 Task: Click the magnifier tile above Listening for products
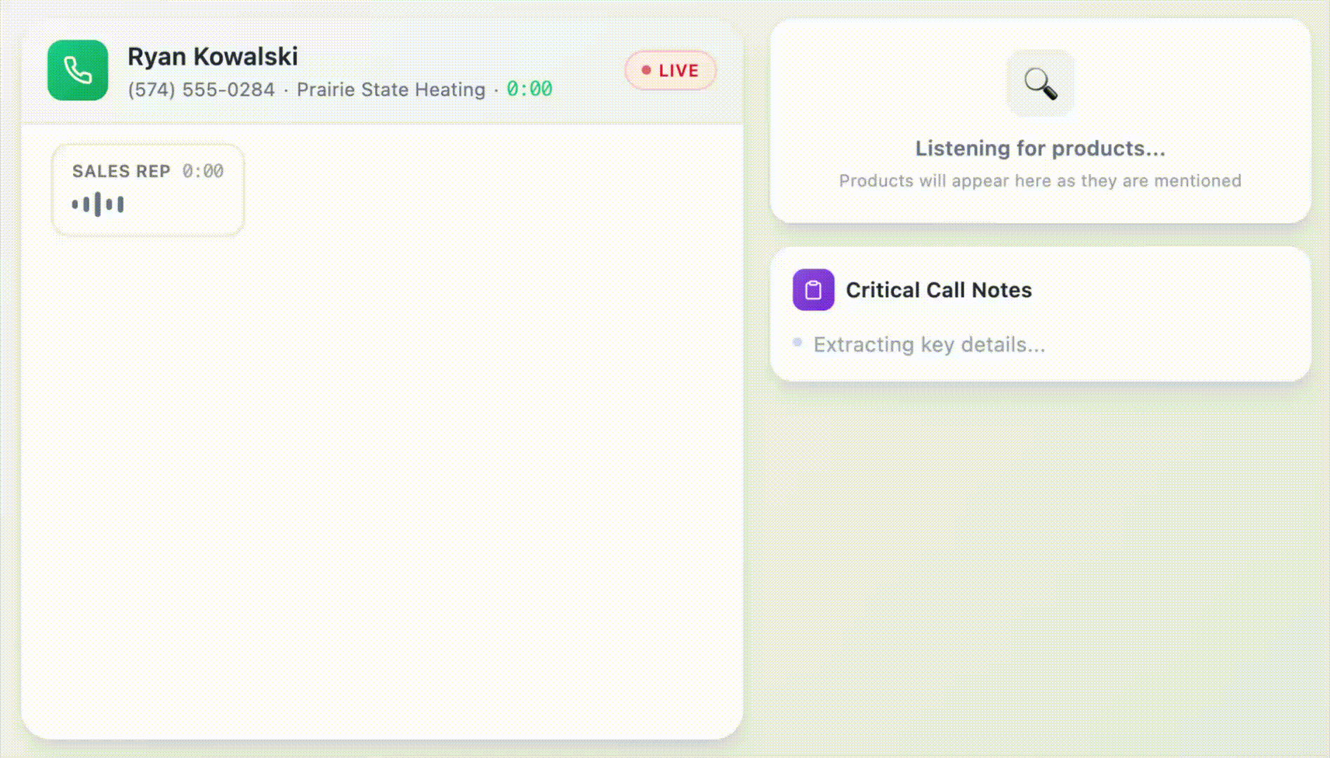(1039, 82)
